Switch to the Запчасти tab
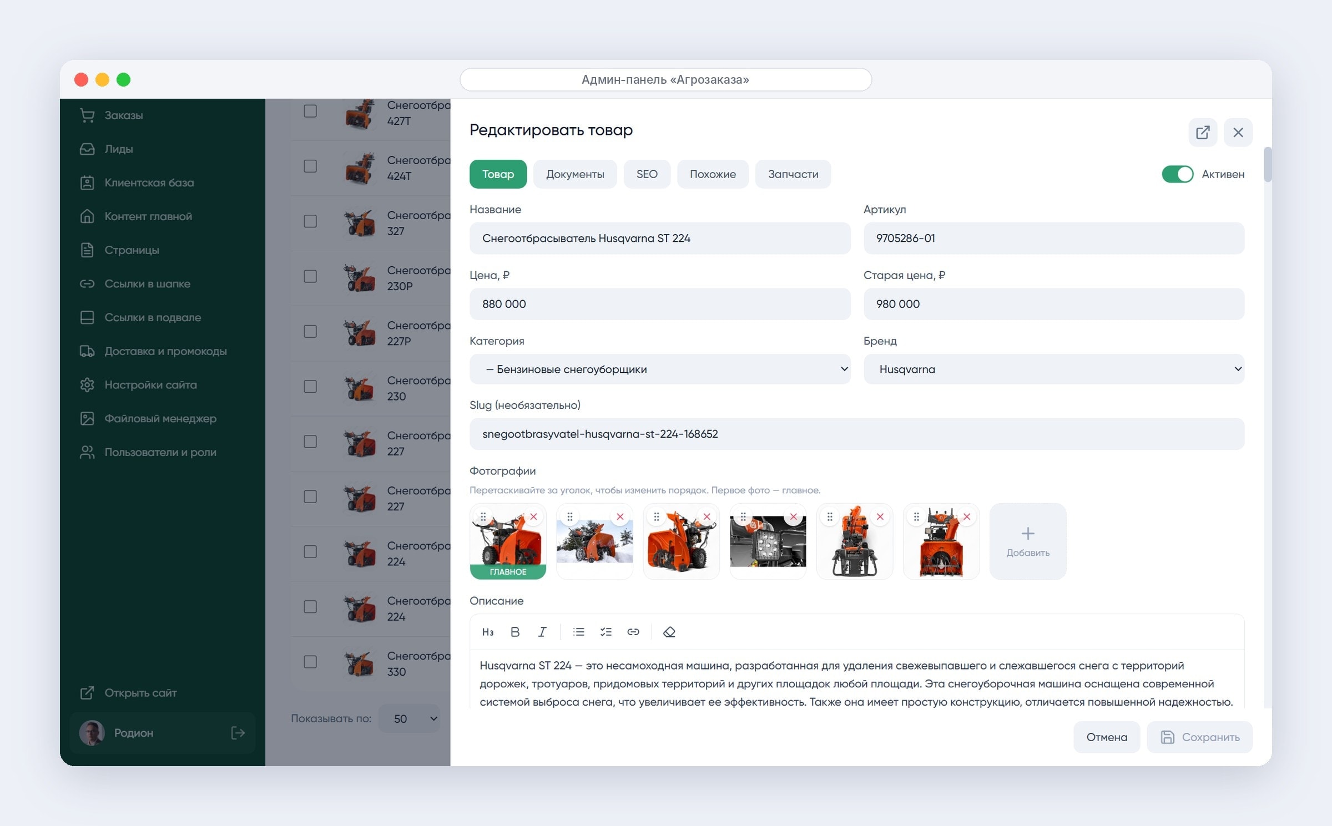1332x826 pixels. point(793,174)
